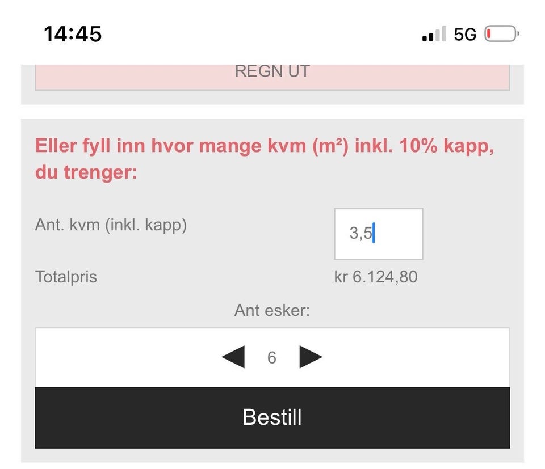545x469 pixels.
Task: Click the REGN UT button
Action: 272,77
